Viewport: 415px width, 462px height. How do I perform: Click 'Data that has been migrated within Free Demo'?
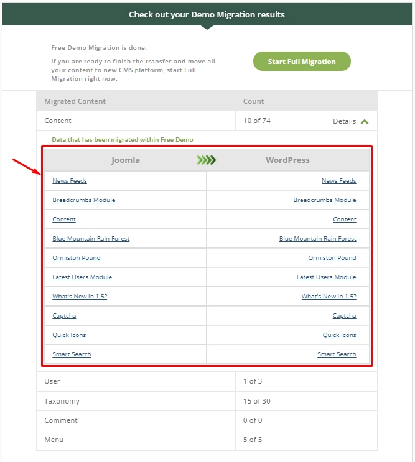[123, 140]
